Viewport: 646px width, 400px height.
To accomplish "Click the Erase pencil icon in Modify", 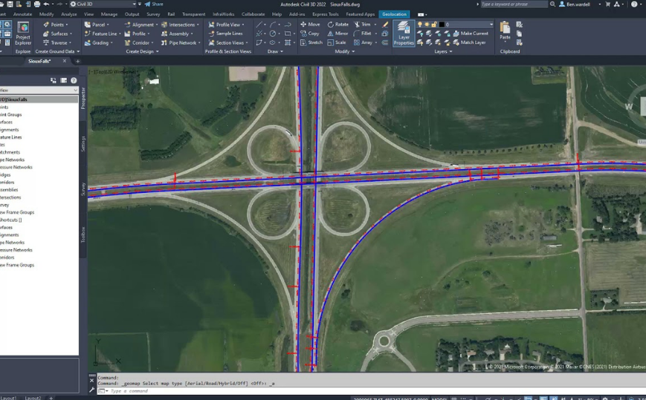I will click(385, 24).
